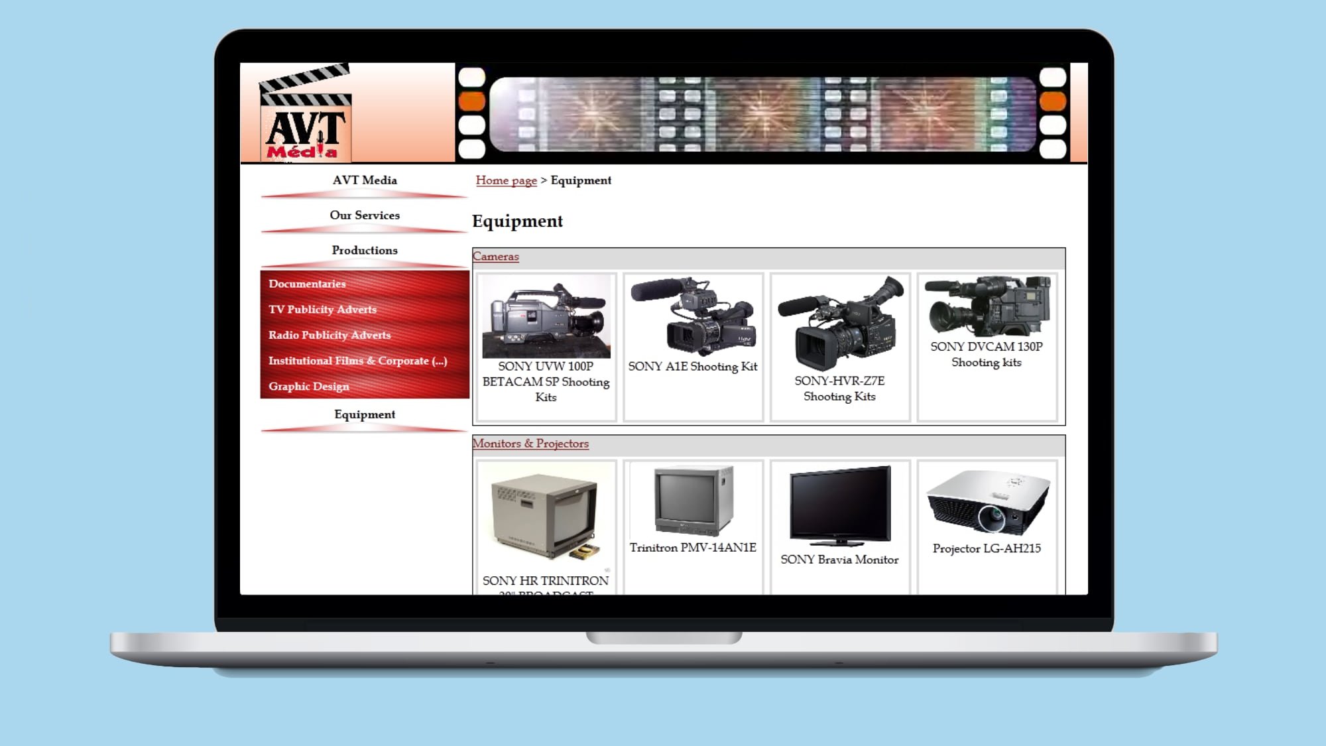The width and height of the screenshot is (1326, 746).
Task: Click the SONY-HVR-Z7E camera icon
Action: click(x=839, y=324)
